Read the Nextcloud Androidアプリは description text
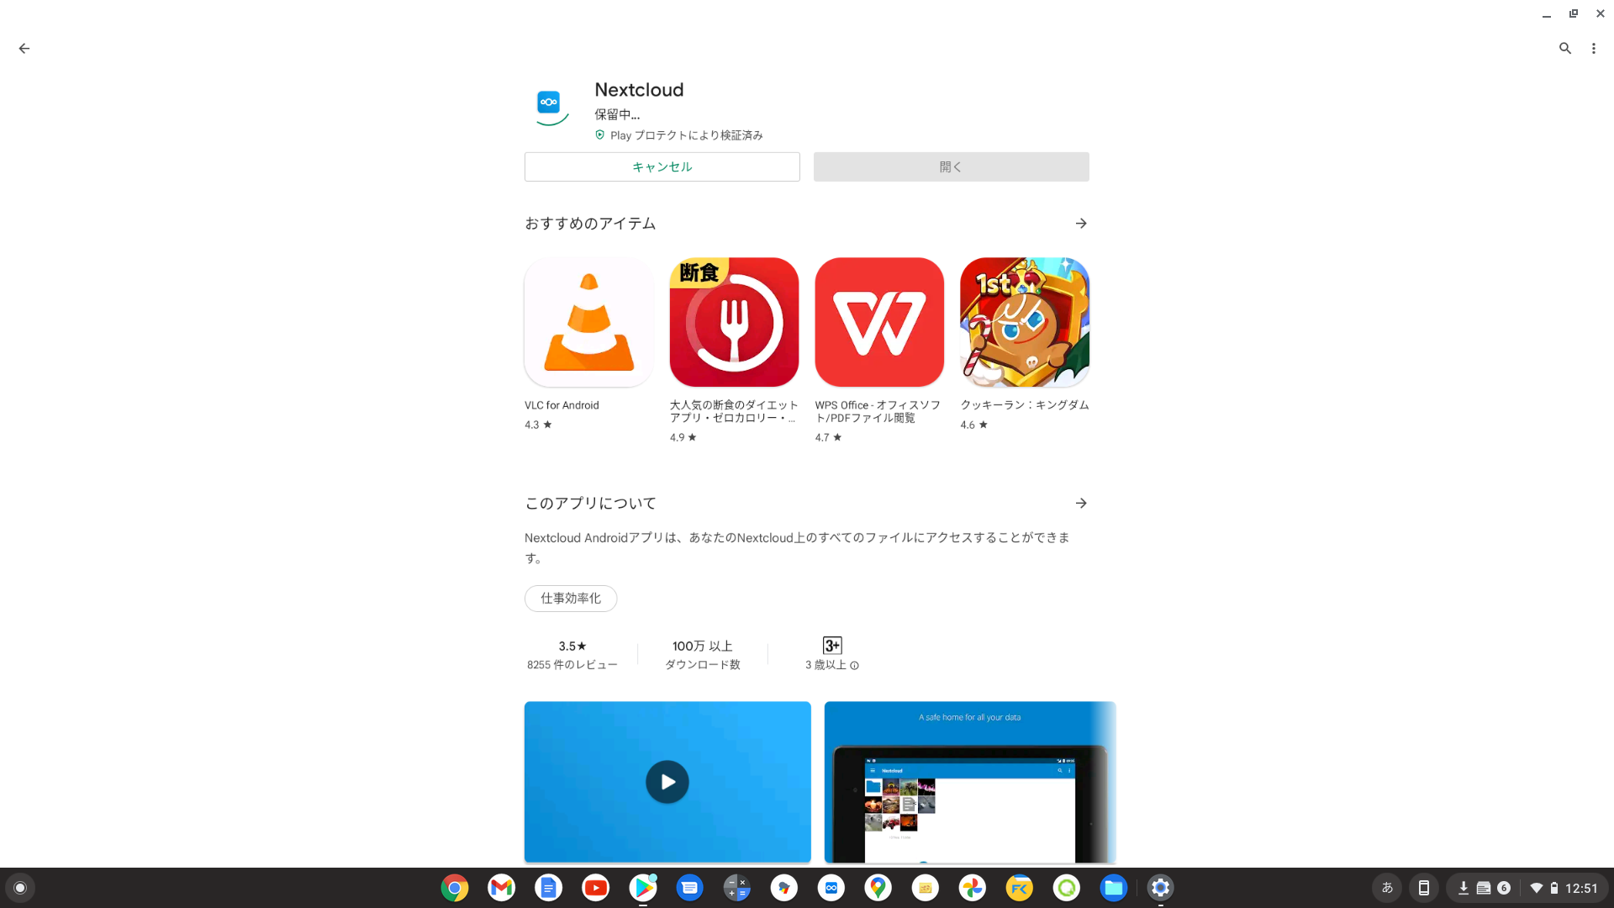This screenshot has width=1614, height=908. pyautogui.click(x=797, y=548)
